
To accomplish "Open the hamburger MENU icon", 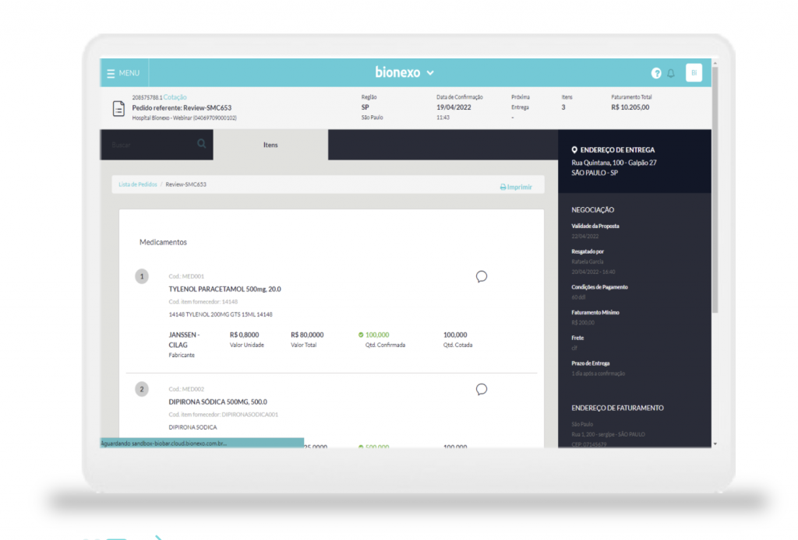I will point(111,73).
